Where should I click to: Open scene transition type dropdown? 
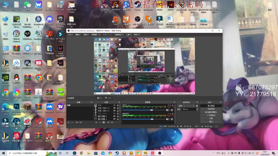(186, 106)
